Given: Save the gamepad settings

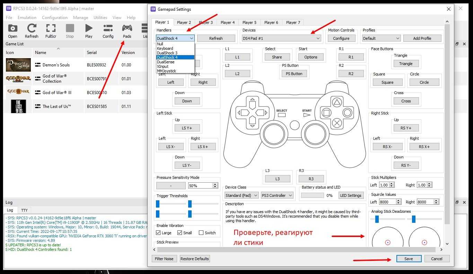Looking at the screenshot, I should [x=409, y=259].
